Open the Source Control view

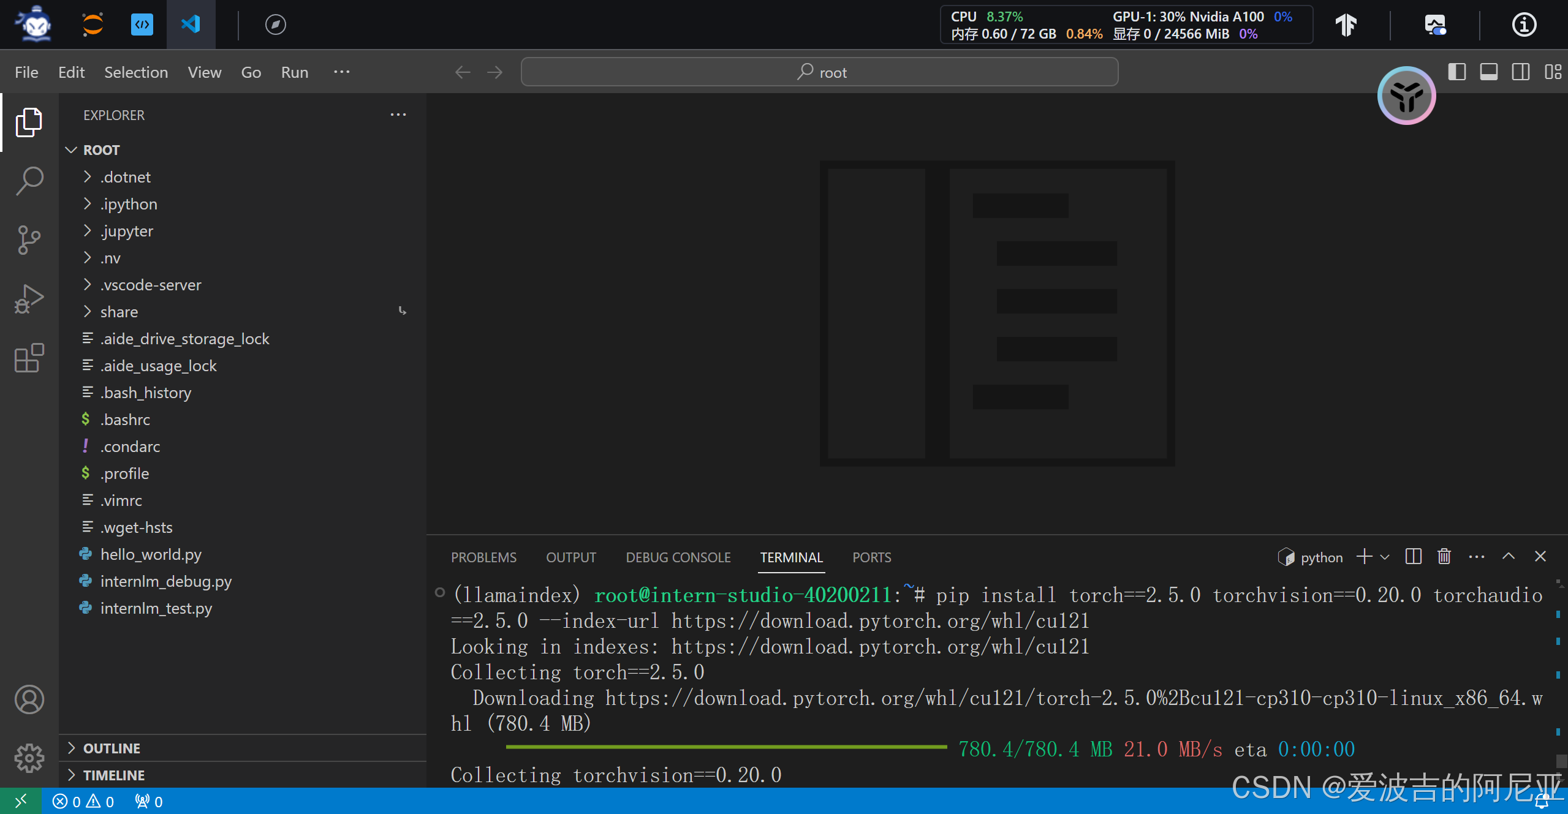[29, 239]
